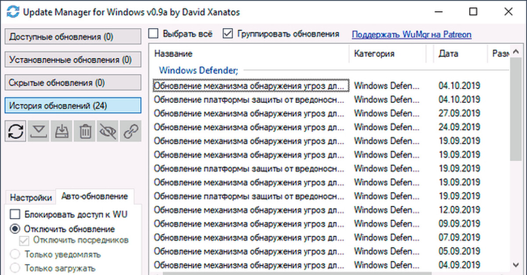Enable Блокировать доступ к WU checkbox
The height and width of the screenshot is (275, 527).
tap(15, 215)
